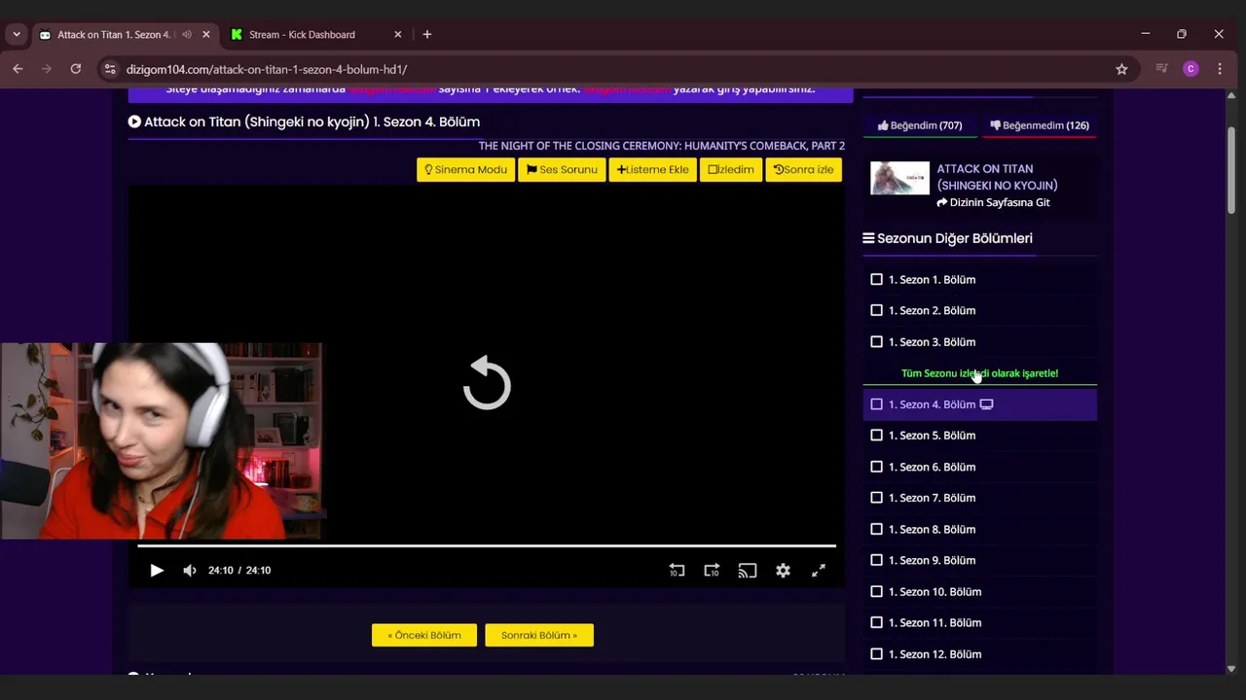The width and height of the screenshot is (1246, 700).
Task: Check the 1. Sezon 2. Bölüm checkbox
Action: click(x=876, y=310)
